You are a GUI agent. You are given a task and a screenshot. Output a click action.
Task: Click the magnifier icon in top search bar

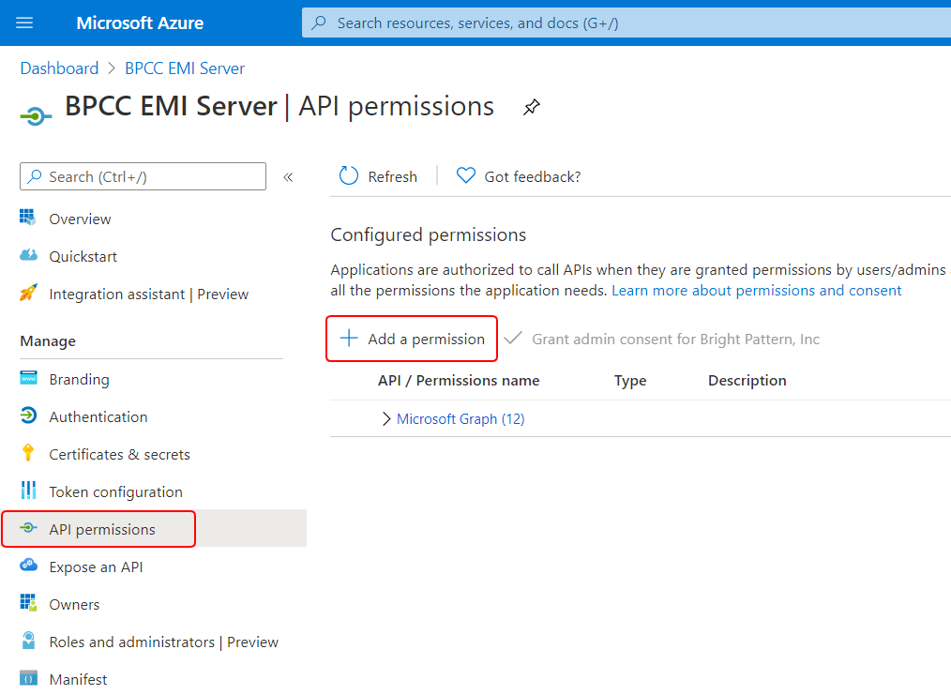point(319,23)
